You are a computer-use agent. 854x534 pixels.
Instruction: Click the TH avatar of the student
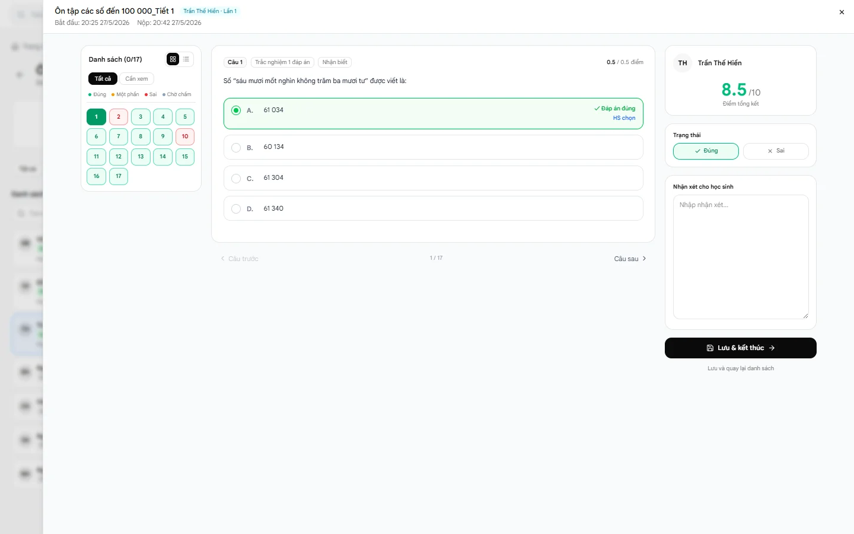point(683,63)
